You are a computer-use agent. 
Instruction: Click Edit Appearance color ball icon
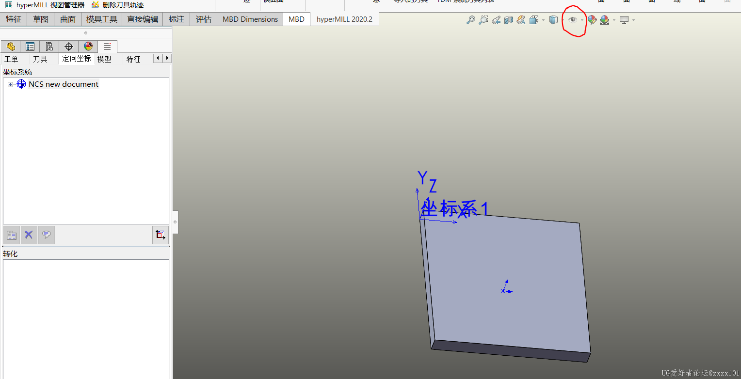coord(592,20)
